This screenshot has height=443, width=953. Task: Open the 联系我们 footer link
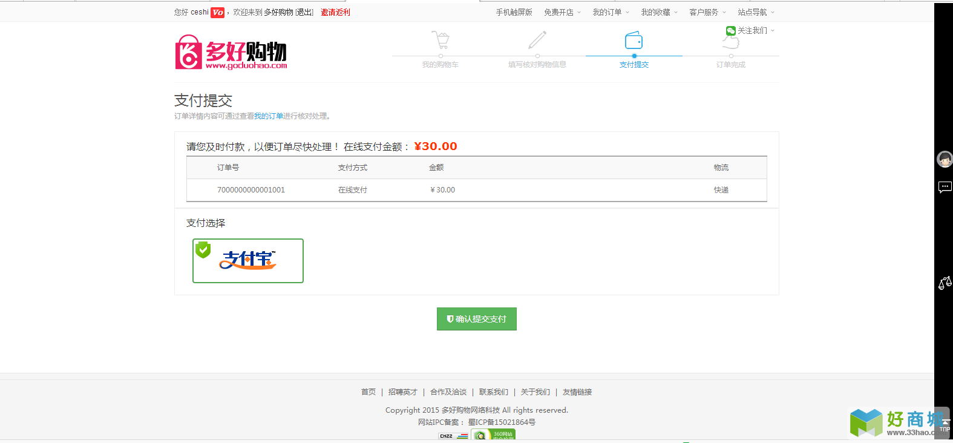pos(494,392)
